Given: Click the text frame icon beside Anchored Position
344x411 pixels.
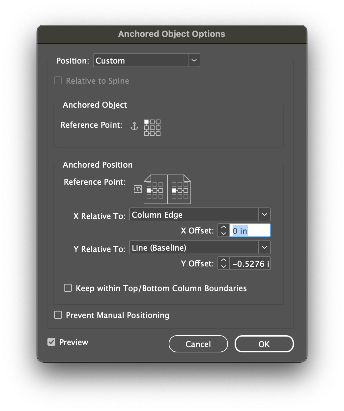Looking at the screenshot, I should (138, 189).
